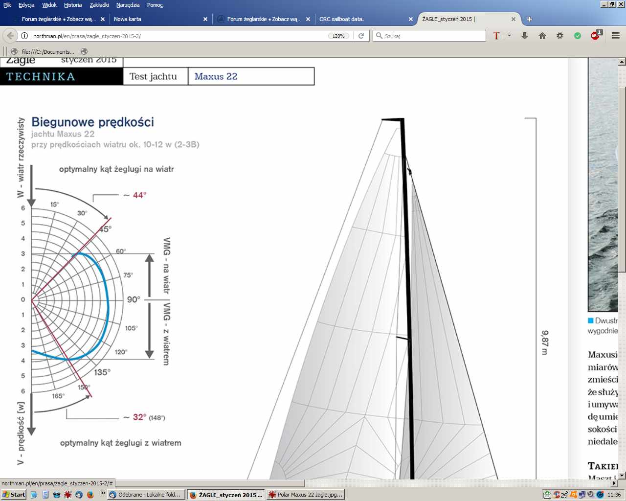Click the sea photo thumbnail on the right

[x=603, y=184]
